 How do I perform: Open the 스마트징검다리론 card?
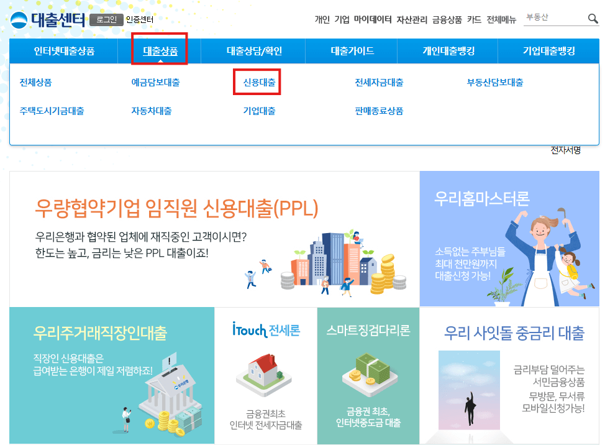368,375
